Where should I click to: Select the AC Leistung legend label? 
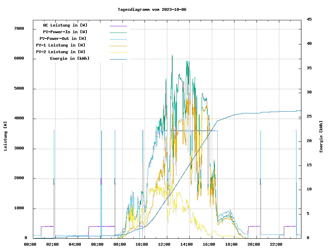click(x=65, y=25)
